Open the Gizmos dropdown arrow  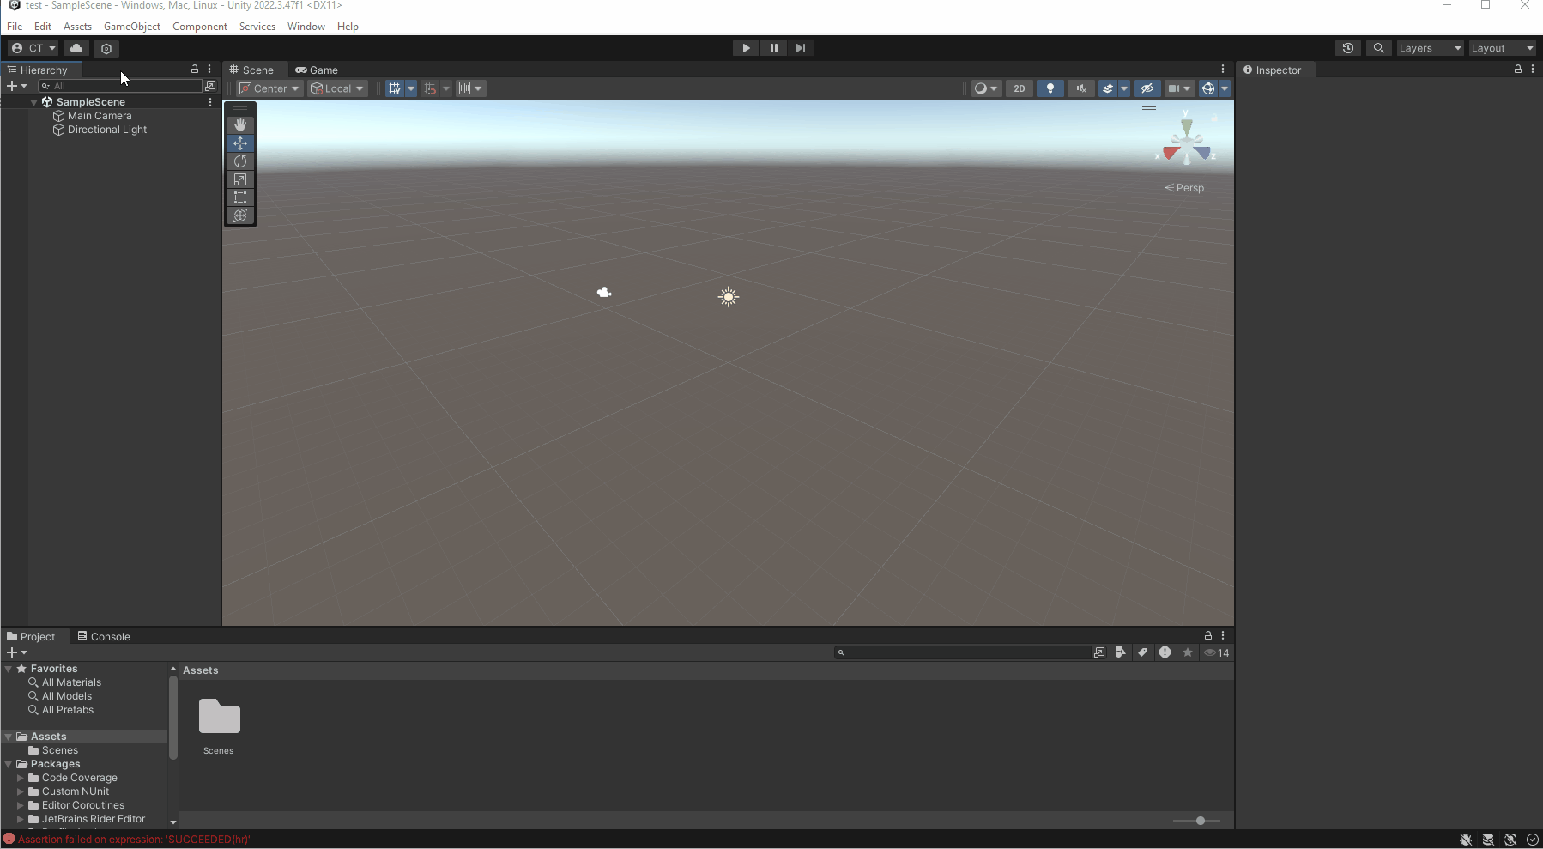[1225, 88]
